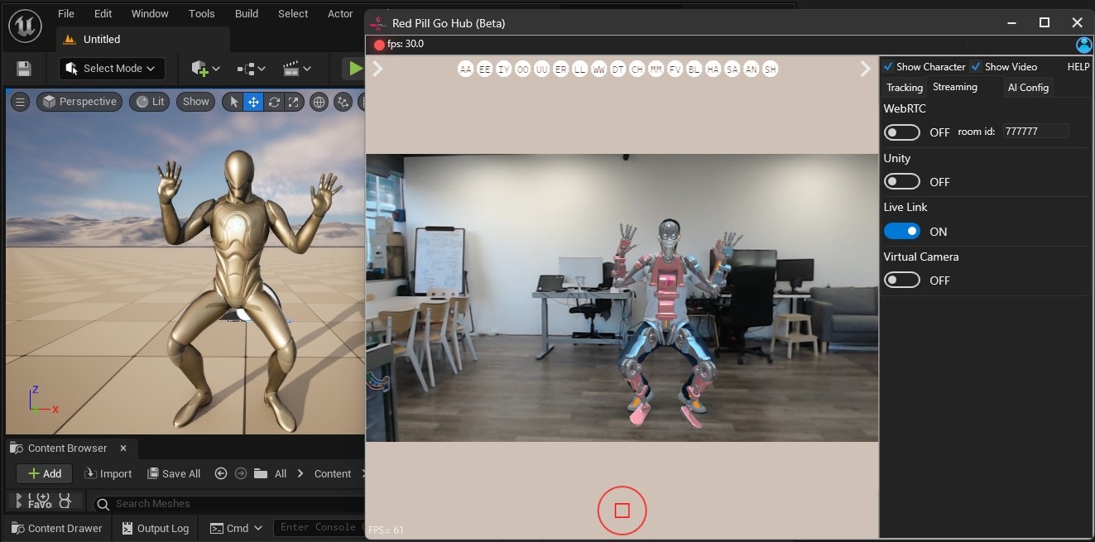Click the world coordinate globe icon

[319, 102]
